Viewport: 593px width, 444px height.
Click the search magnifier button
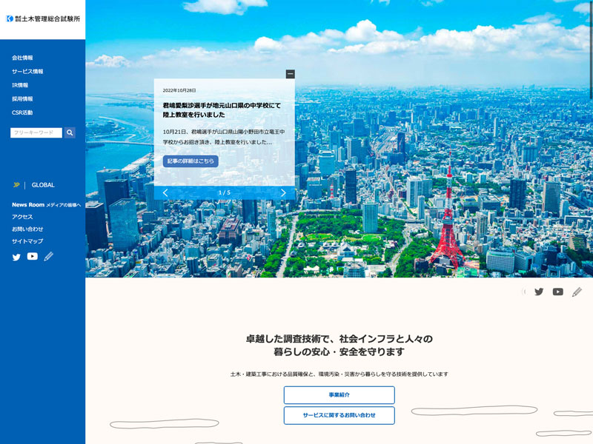tap(70, 132)
